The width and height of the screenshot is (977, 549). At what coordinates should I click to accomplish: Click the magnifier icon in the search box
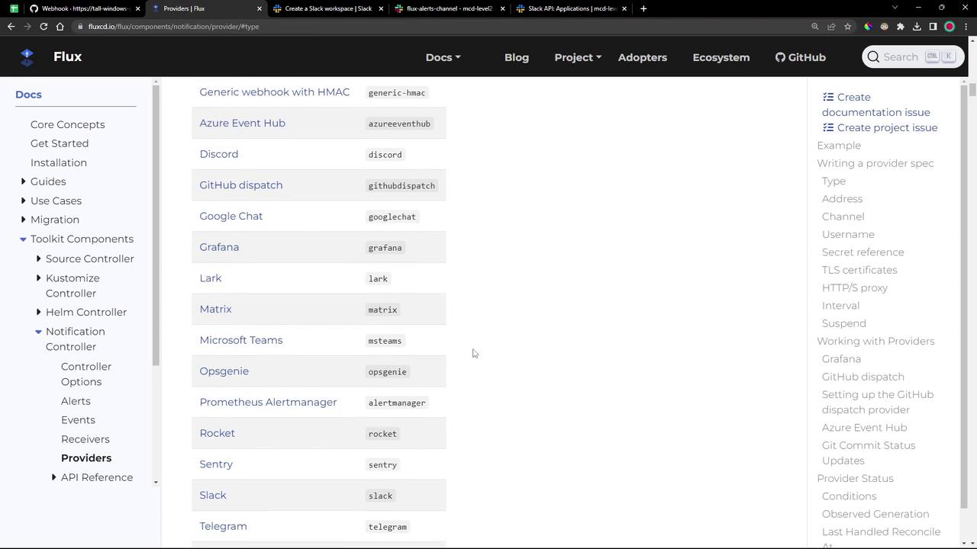(873, 57)
